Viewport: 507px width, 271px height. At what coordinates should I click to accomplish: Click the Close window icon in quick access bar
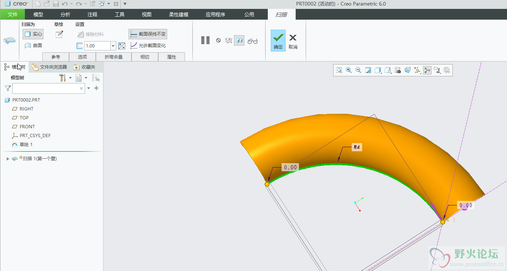(116, 4)
